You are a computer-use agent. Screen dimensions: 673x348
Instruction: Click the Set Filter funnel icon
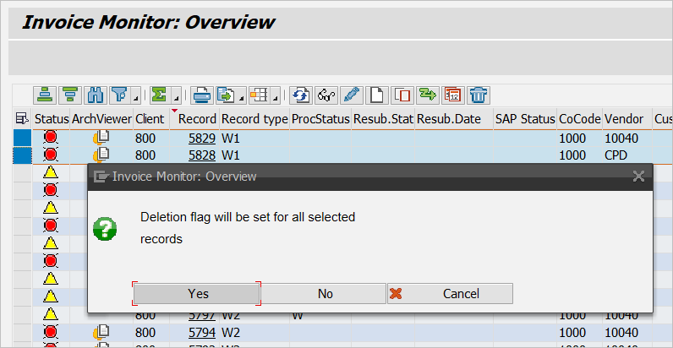pos(118,94)
